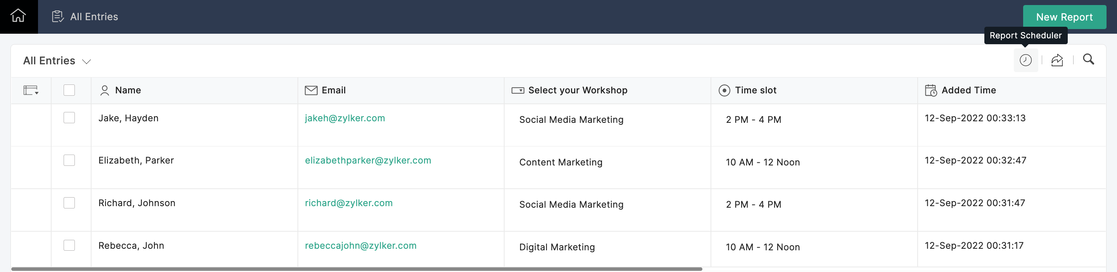Click the Time slot column header

point(756,91)
